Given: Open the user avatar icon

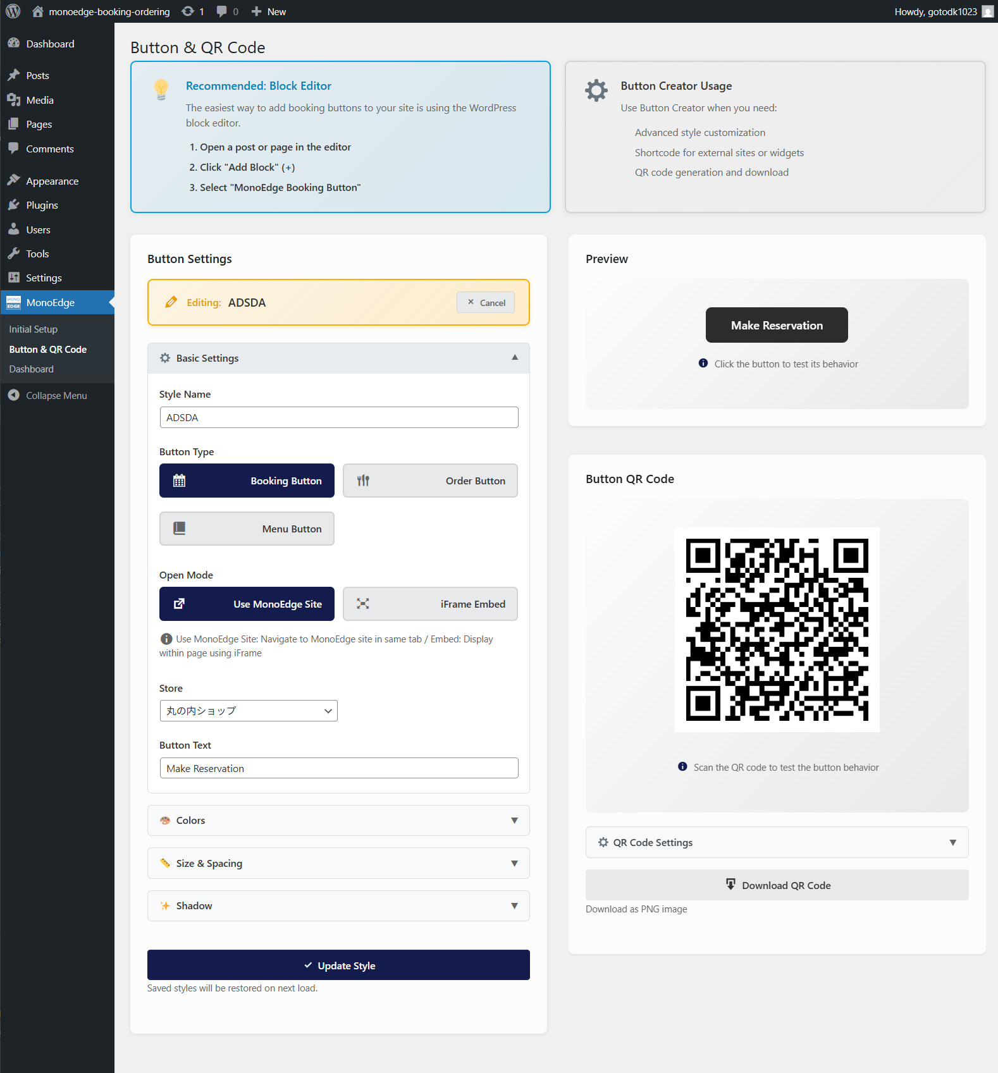Looking at the screenshot, I should (987, 11).
